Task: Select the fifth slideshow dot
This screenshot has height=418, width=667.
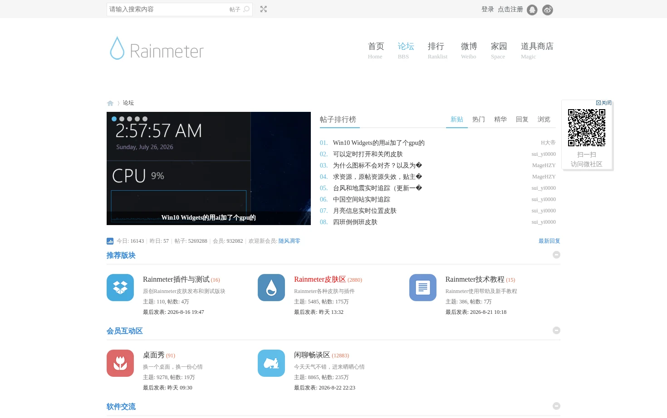Action: (145, 119)
